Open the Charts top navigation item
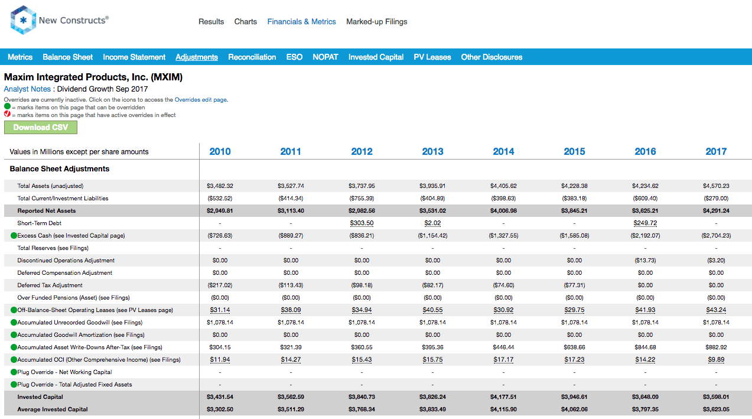Viewport: 752px width, 419px height. tap(245, 22)
